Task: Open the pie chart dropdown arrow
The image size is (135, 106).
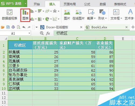Action: coord(51,19)
